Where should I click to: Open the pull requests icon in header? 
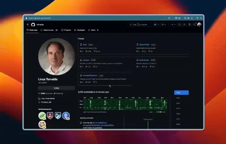pyautogui.click(x=184, y=25)
